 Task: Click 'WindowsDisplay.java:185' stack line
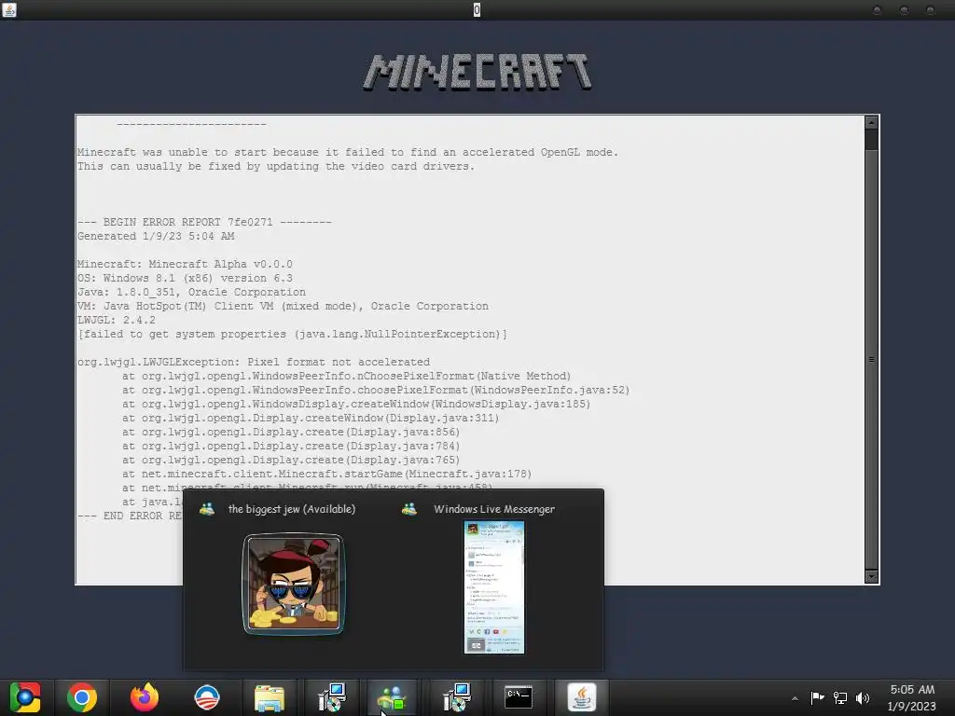pos(356,405)
